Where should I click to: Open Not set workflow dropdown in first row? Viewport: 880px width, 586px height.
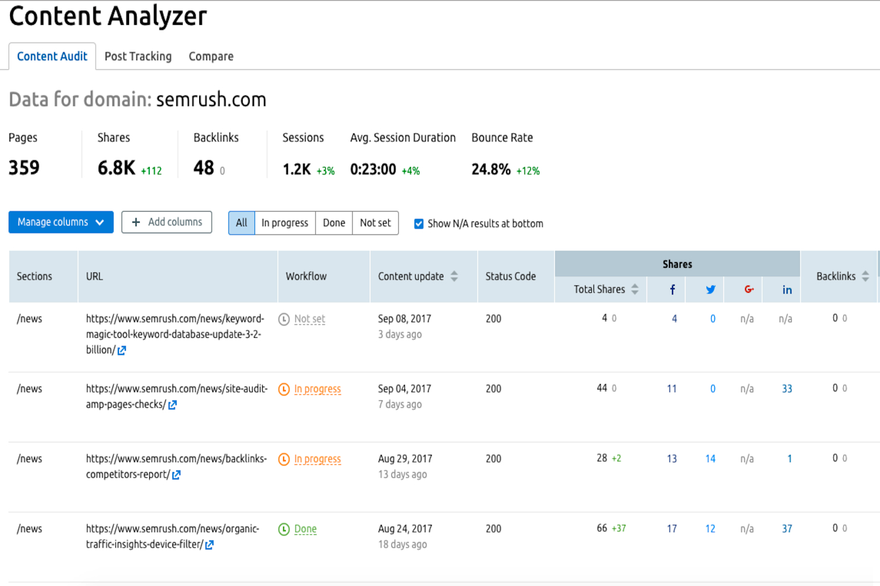click(x=310, y=319)
